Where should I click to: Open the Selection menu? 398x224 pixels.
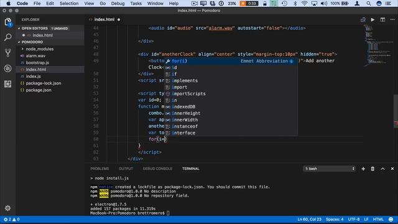(x=69, y=3)
